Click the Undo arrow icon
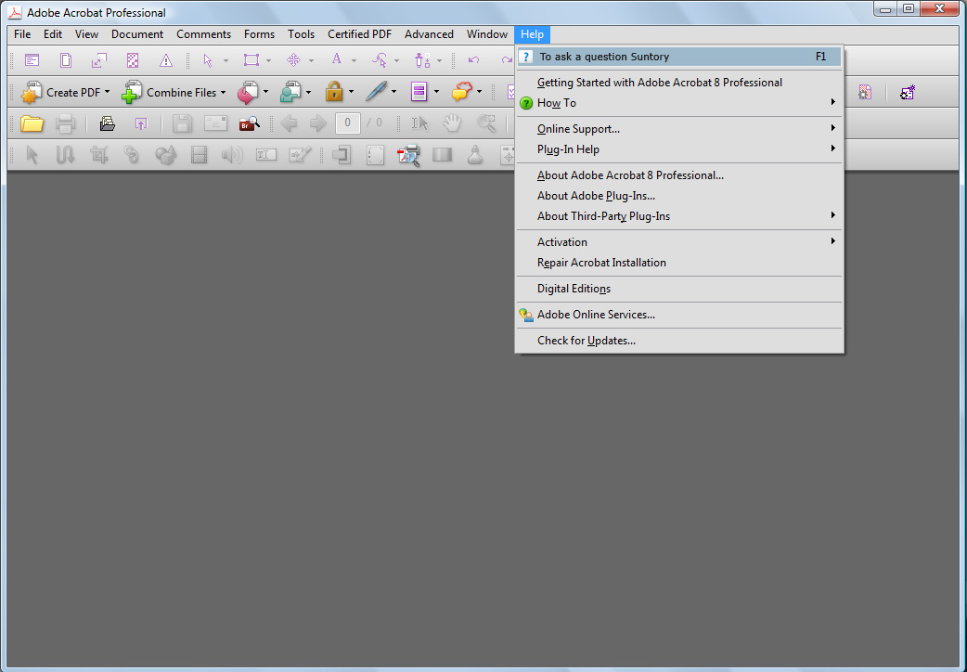The width and height of the screenshot is (967, 672). [473, 60]
